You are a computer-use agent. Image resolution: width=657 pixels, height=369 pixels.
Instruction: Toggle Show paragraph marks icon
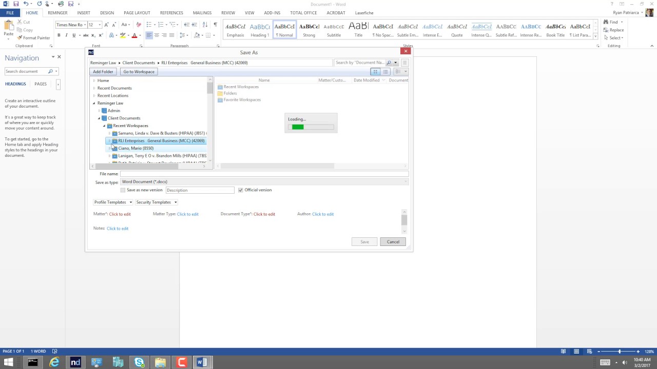215,25
